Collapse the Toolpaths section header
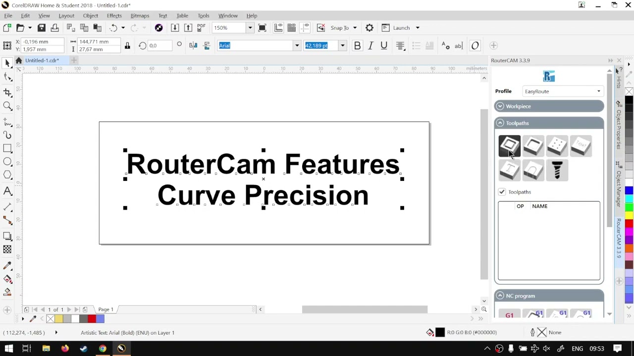The height and width of the screenshot is (356, 634). [x=549, y=123]
